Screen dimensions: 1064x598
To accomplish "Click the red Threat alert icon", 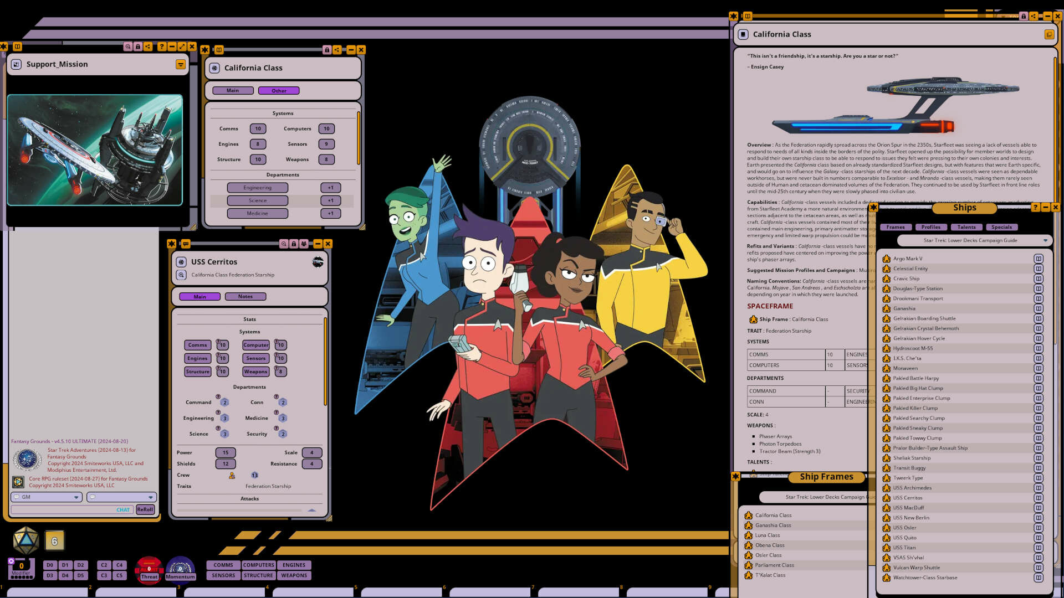I will [x=148, y=568].
